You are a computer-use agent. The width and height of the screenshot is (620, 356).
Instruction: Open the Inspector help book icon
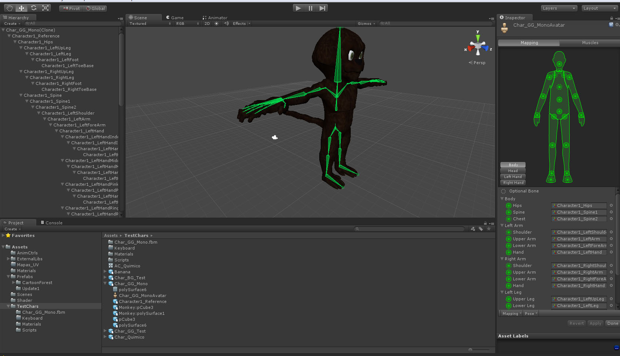coord(611,25)
